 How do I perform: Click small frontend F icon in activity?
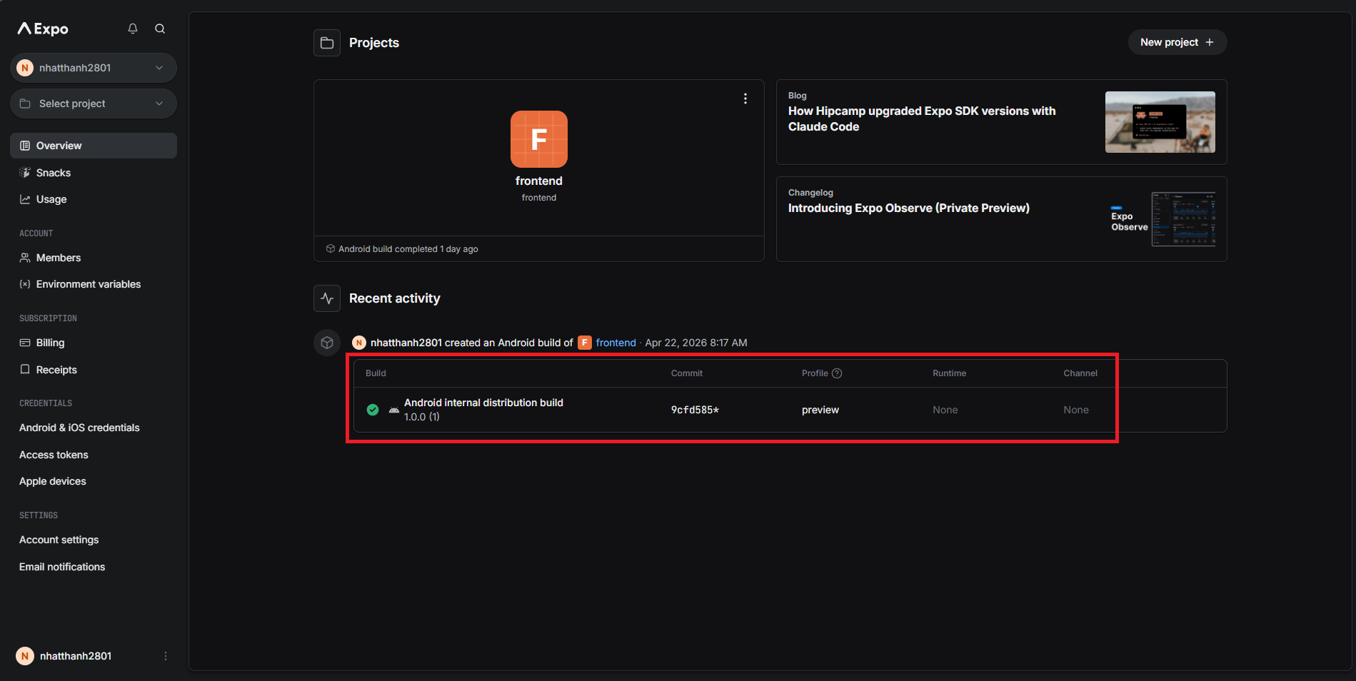coord(585,343)
